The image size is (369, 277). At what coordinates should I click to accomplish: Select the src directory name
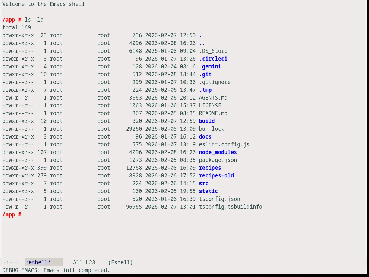click(204, 183)
